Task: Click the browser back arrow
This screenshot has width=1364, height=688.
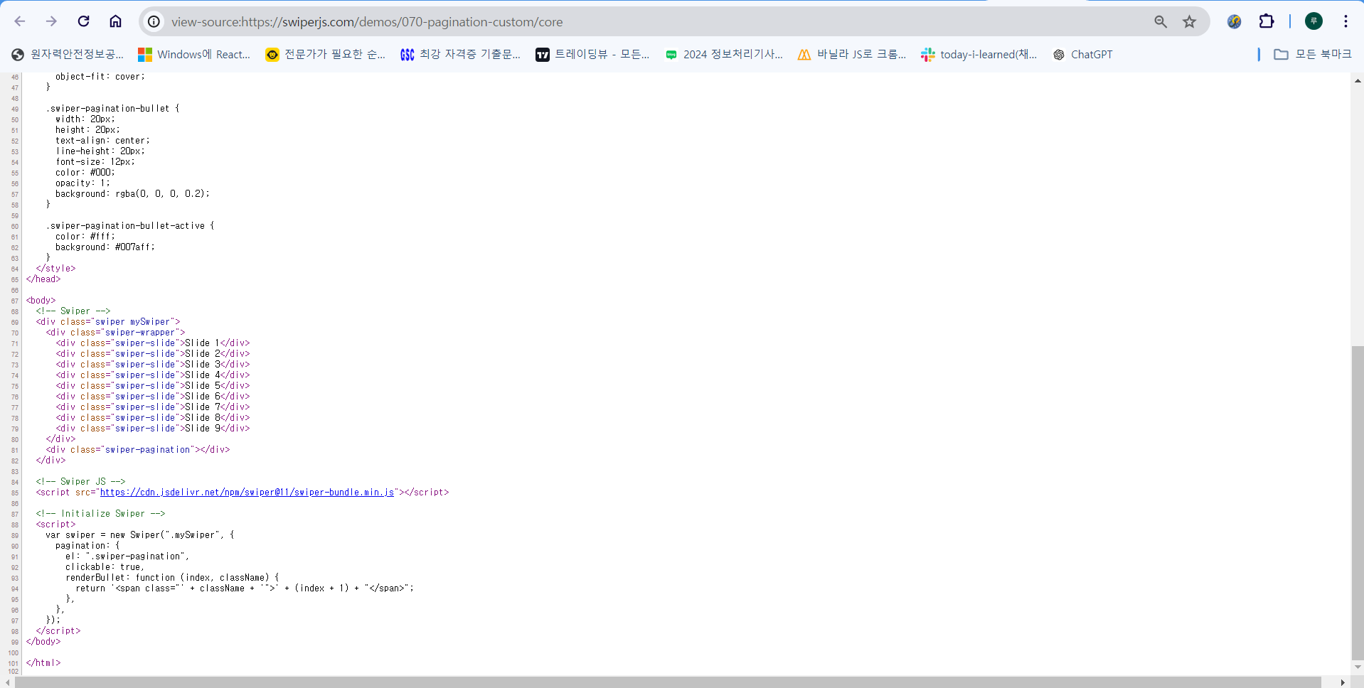Action: point(20,21)
